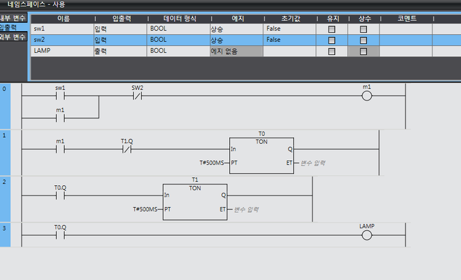
Task: Click LAMP empty initial value cell
Action: (289, 51)
